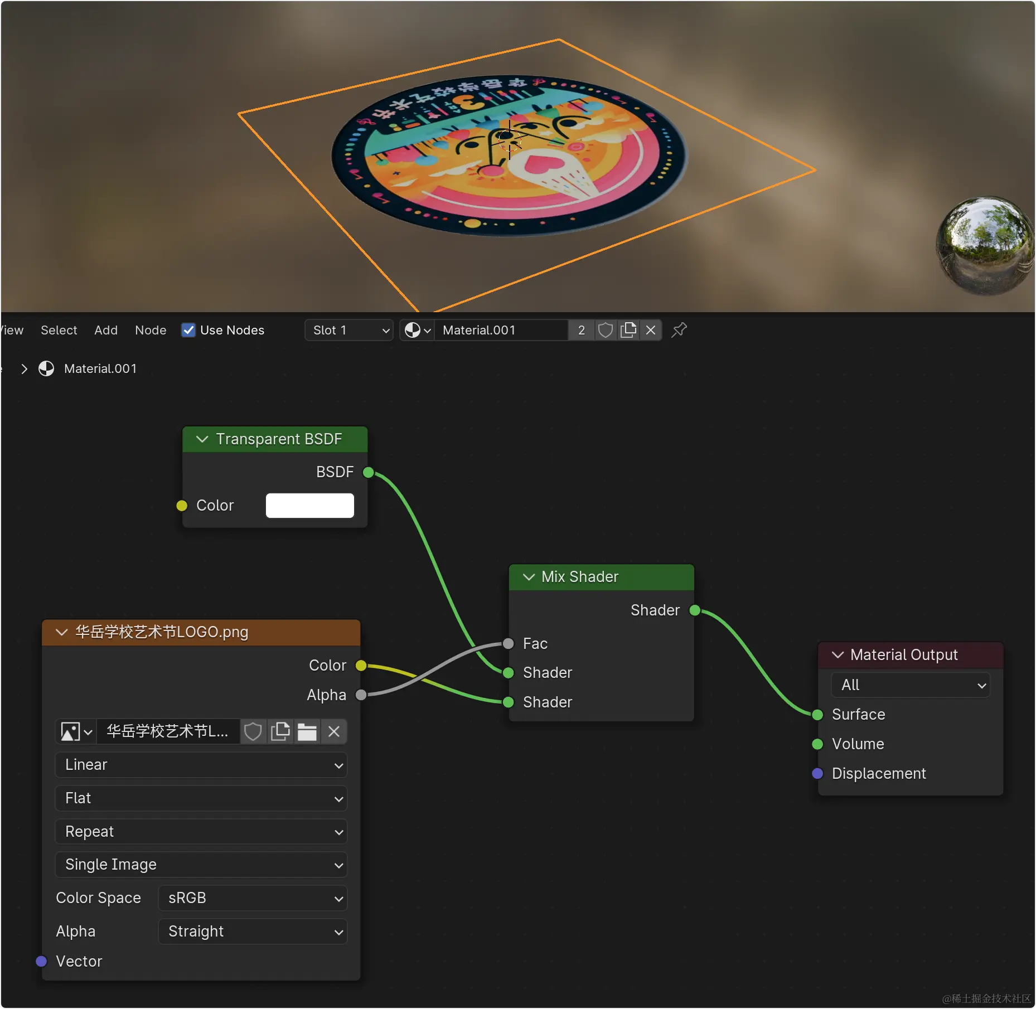This screenshot has width=1036, height=1009.
Task: Click the image node Color output socket
Action: (361, 666)
